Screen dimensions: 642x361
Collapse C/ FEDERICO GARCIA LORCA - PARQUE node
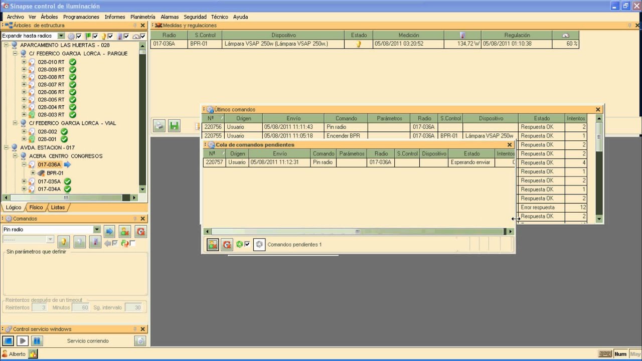(x=16, y=54)
